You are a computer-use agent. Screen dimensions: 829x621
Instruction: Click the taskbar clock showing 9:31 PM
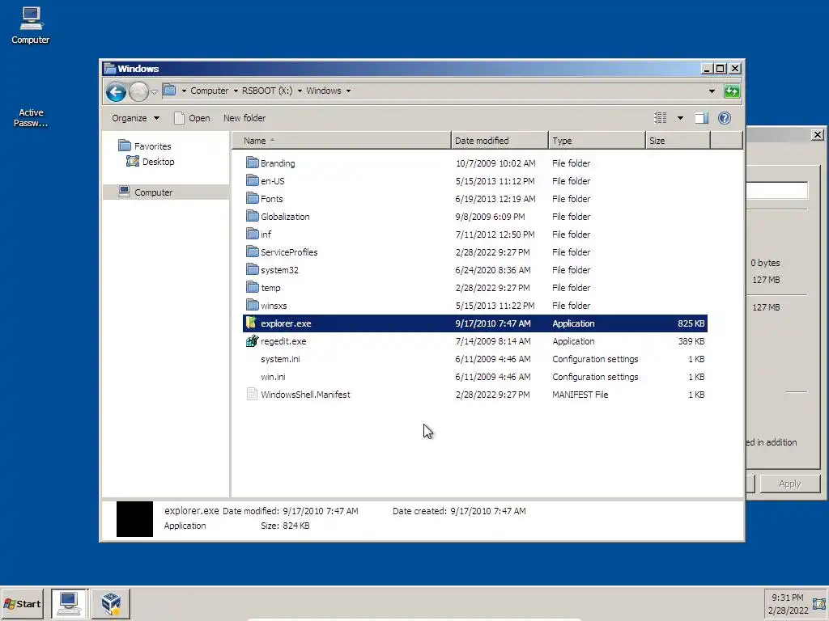tap(788, 598)
